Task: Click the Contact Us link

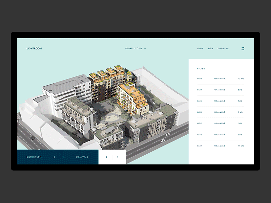Action: 223,48
